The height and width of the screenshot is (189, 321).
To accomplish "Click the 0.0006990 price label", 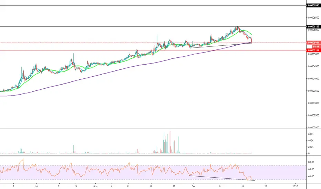I will 314,5.
